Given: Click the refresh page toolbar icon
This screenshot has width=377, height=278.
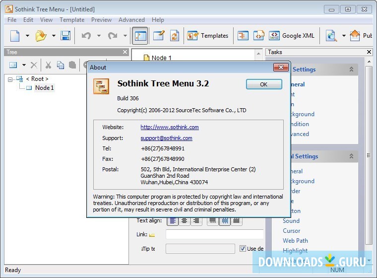Looking at the screenshot, I should (175, 36).
